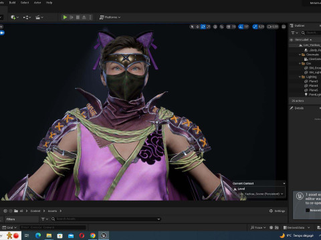
Task: Select the CineCamera actor in Outliner
Action: tap(312, 59)
